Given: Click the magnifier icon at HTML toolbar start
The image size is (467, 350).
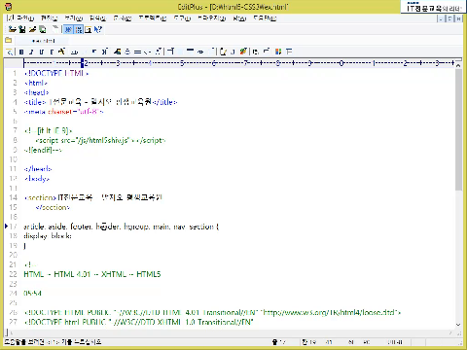Looking at the screenshot, I should pos(10,52).
